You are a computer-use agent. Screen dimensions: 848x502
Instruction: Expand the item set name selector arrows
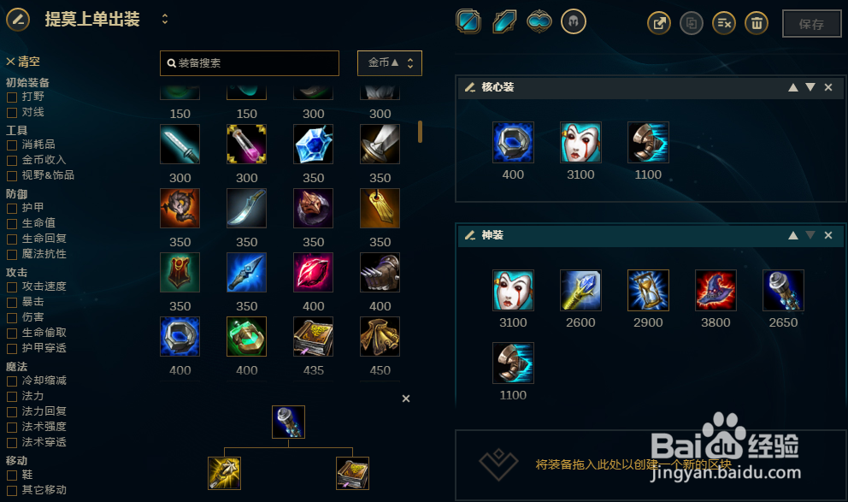point(165,20)
